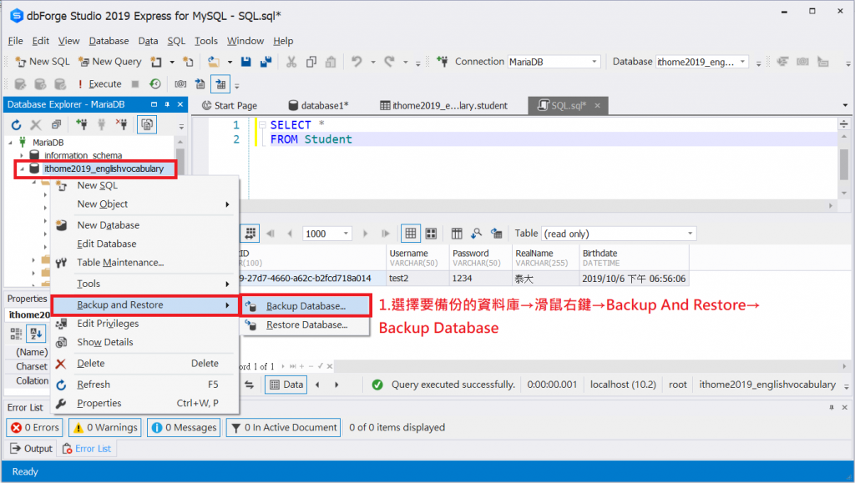Image resolution: width=855 pixels, height=483 pixels.
Task: Toggle the 0 Warnings filter
Action: point(105,427)
